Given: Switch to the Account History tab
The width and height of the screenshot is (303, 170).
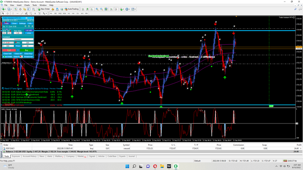Looking at the screenshot, I should tap(29, 156).
